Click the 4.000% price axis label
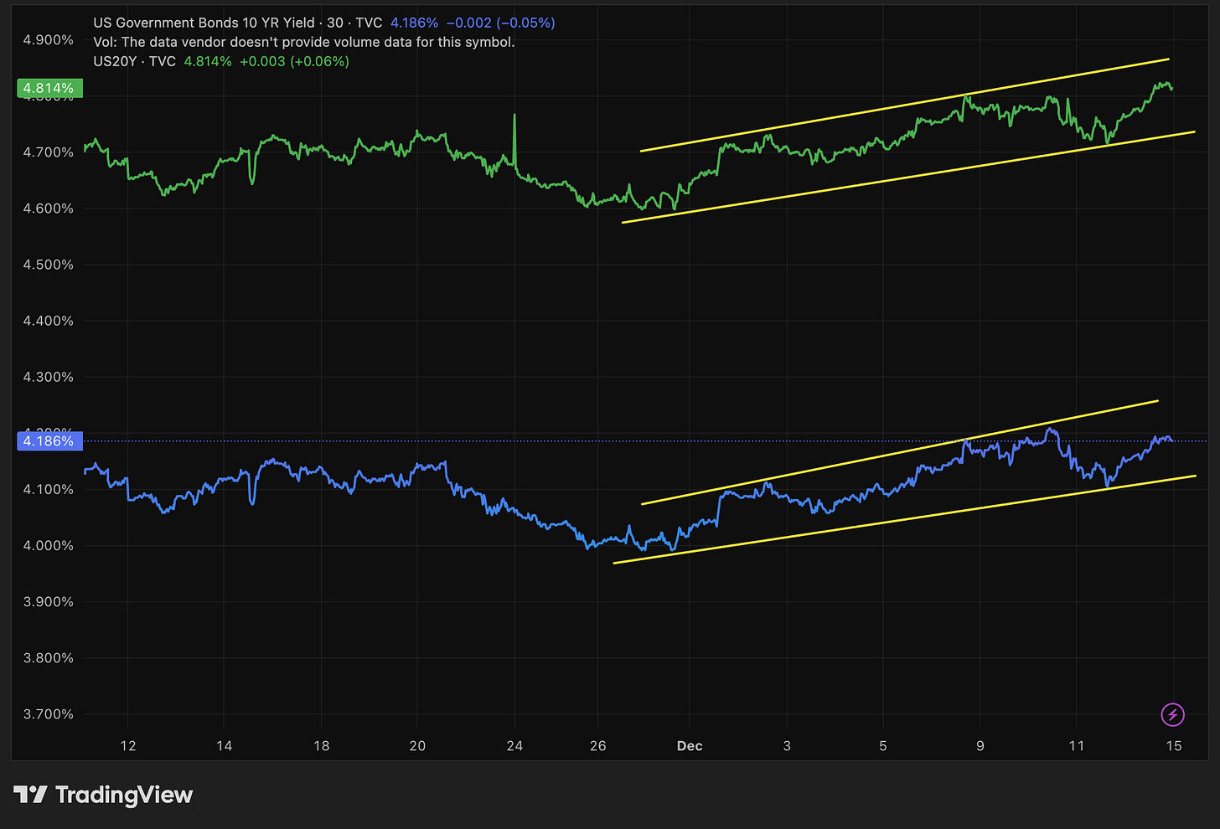The image size is (1220, 829). [x=48, y=545]
